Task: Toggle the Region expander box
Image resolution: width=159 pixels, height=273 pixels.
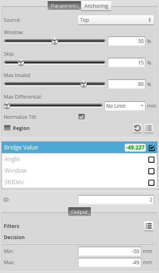Action: pyautogui.click(x=7, y=128)
